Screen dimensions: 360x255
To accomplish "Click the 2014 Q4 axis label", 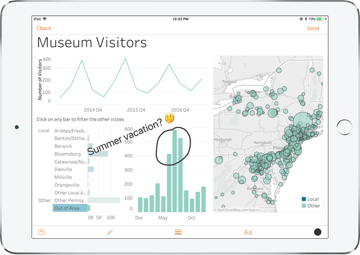I will click(93, 110).
